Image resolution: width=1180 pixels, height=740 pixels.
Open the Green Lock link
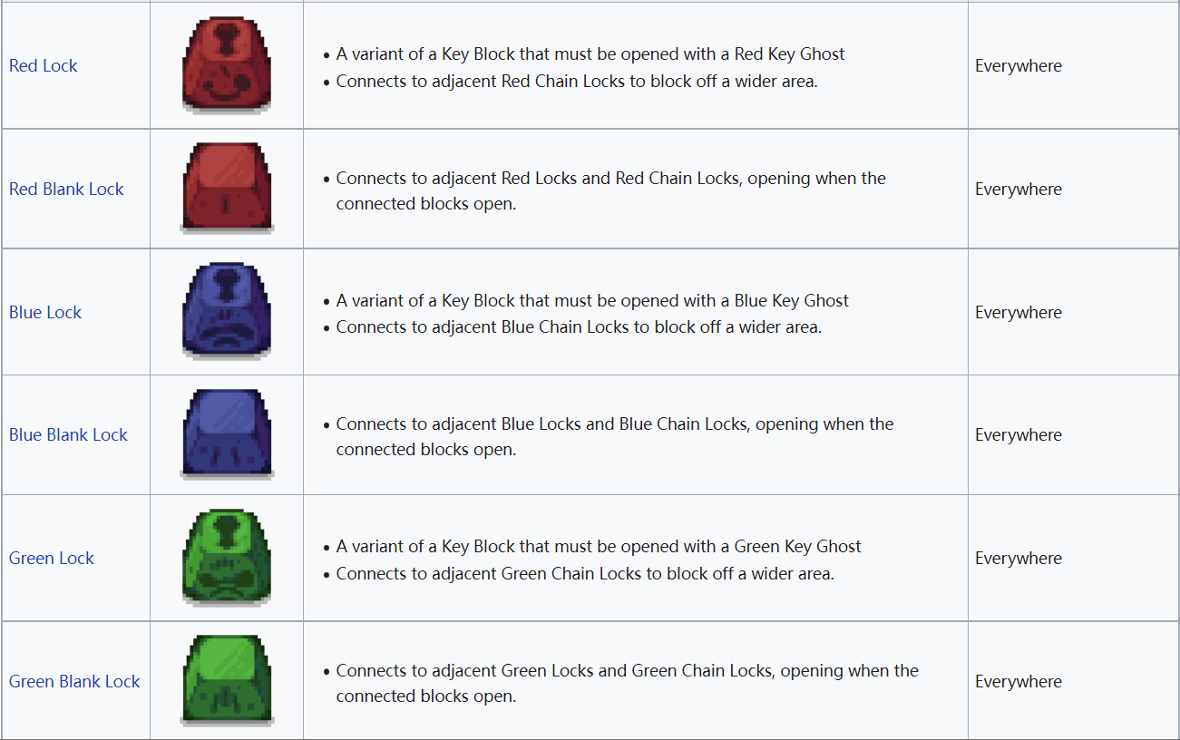tap(52, 558)
